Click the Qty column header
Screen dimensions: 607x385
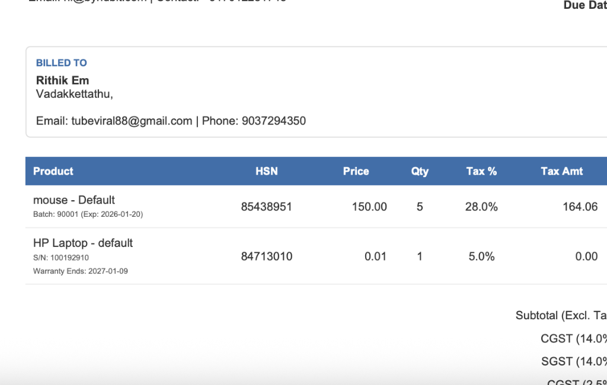420,171
